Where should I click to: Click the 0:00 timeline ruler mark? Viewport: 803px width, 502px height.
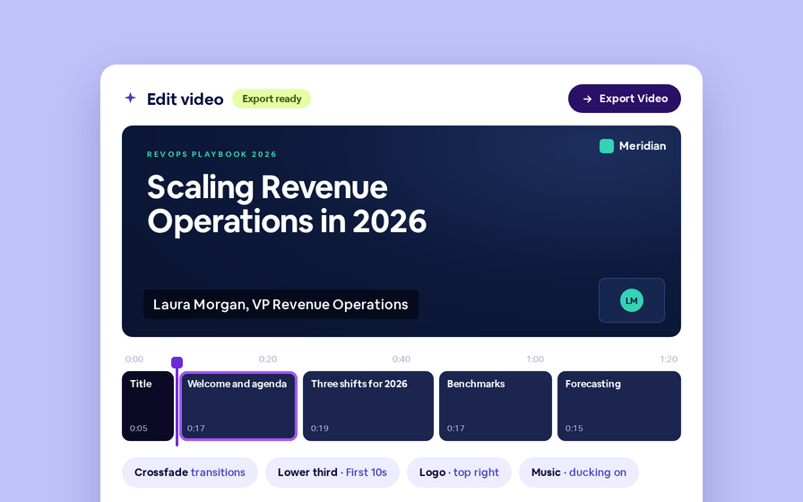pyautogui.click(x=134, y=359)
